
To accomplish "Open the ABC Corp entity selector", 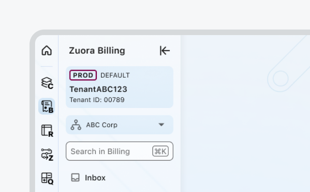I will (x=119, y=125).
